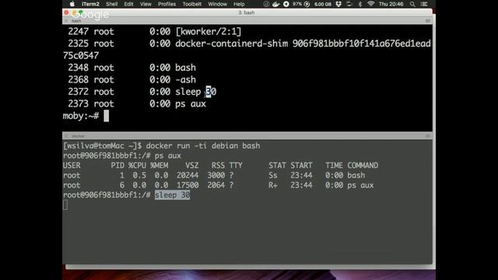Close the top bash pane
Screen dimensions: 498x280
coord(66,21)
